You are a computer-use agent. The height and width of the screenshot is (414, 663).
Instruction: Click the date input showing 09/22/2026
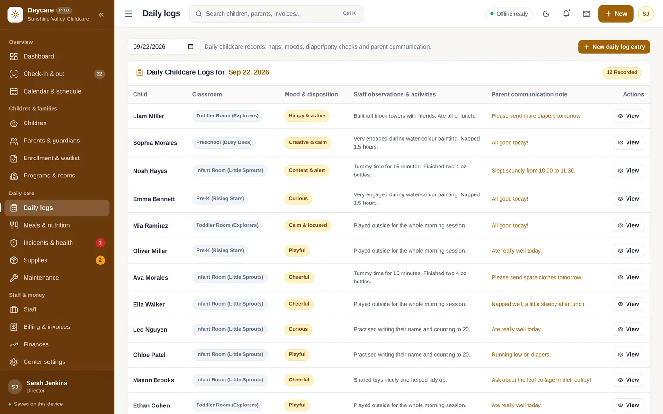point(164,47)
